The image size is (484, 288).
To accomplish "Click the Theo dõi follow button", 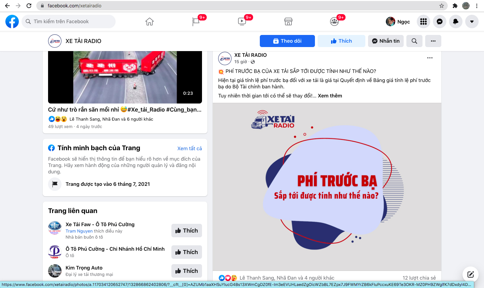I will click(287, 41).
